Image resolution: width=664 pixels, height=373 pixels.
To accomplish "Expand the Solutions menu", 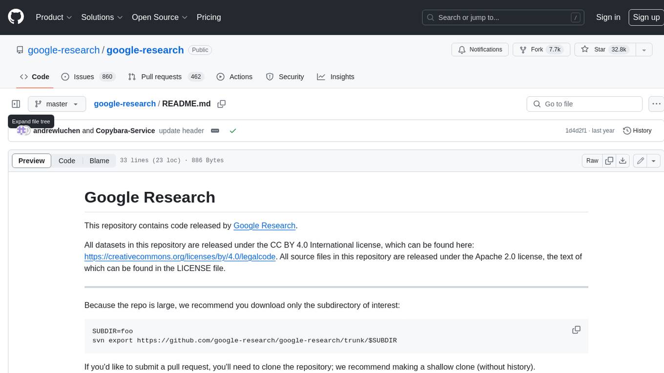I will click(x=102, y=17).
